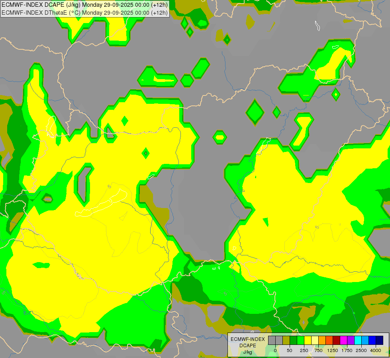
Task: Click the dark red legend swatch
Action: point(336,340)
